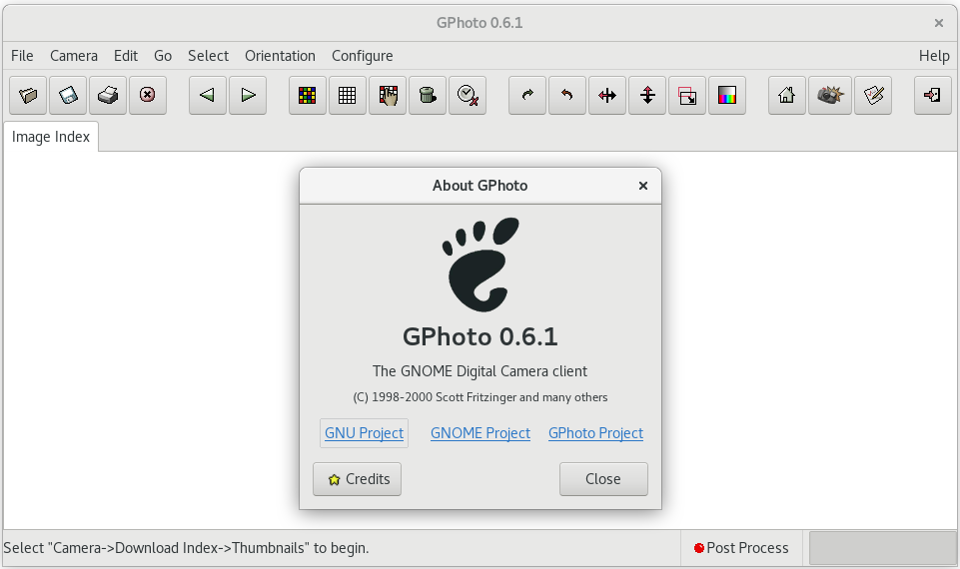The height and width of the screenshot is (569, 960).
Task: Click 'The GNOME Digital Camera client' text
Action: pyautogui.click(x=480, y=371)
